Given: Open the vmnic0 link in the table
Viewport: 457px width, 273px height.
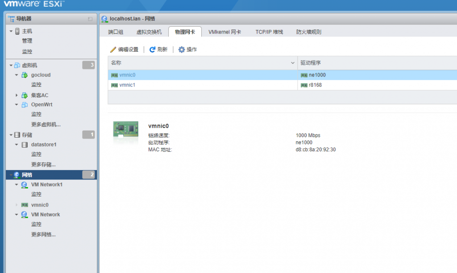Looking at the screenshot, I should point(127,75).
